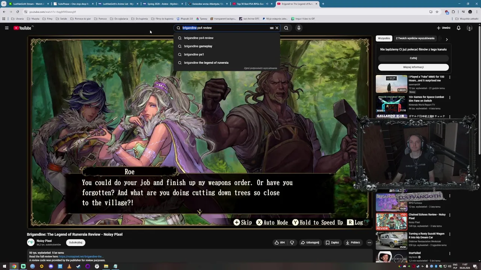Save video to playlist with Zapisz
Screen dimensions: 481x270
(x=332, y=243)
